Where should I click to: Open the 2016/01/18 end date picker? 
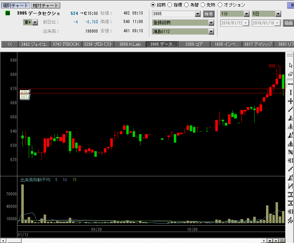[x=277, y=23]
